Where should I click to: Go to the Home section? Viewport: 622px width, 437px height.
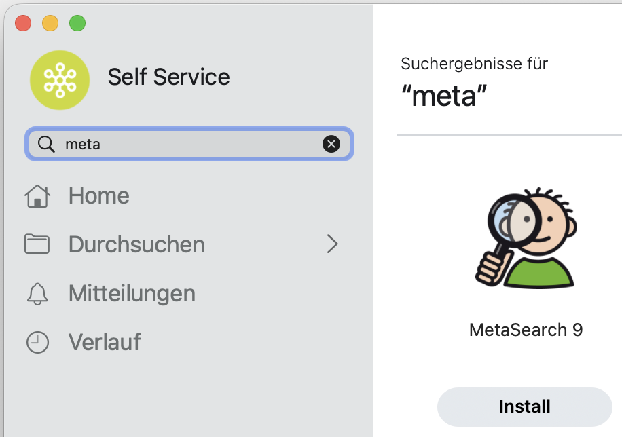[x=99, y=196]
